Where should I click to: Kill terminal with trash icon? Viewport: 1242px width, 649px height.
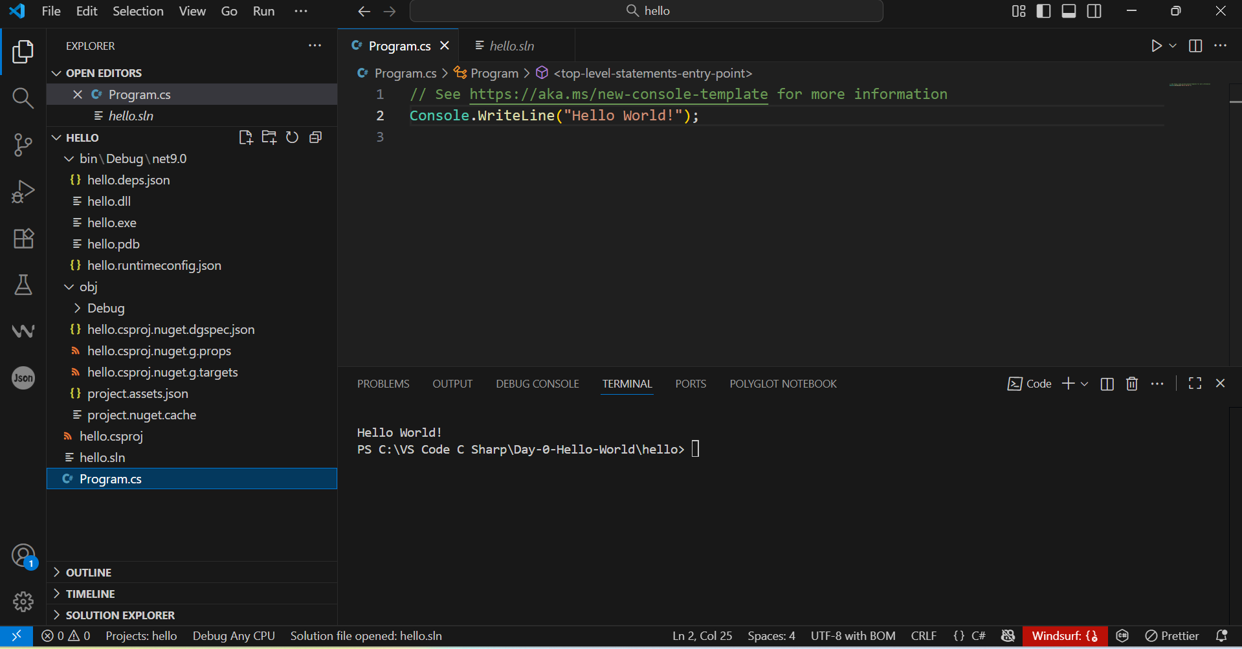[x=1131, y=384]
